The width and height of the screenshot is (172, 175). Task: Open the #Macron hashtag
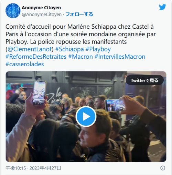(80, 57)
